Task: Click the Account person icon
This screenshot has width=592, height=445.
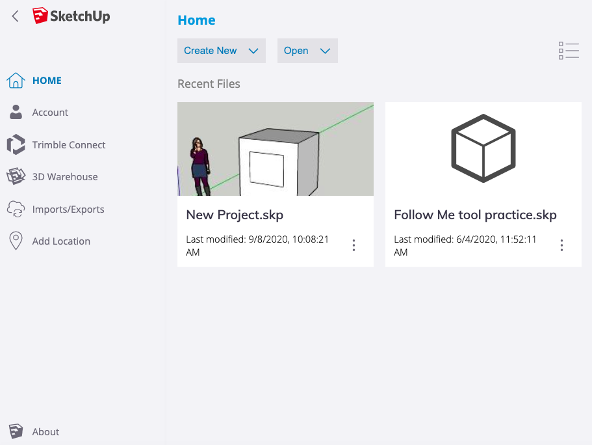Action: pyautogui.click(x=16, y=112)
